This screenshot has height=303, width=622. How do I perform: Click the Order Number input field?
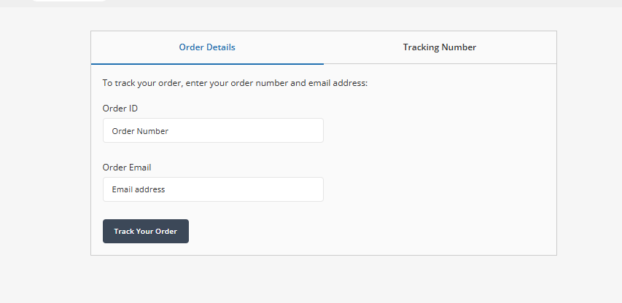click(x=213, y=131)
